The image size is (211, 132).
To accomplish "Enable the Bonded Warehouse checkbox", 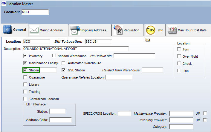I will click(54, 56).
